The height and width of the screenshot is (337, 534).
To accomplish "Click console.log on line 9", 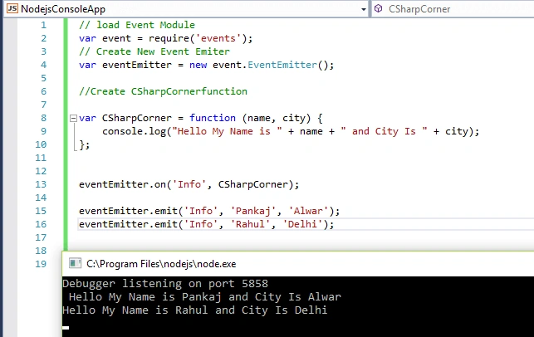I will point(135,131).
